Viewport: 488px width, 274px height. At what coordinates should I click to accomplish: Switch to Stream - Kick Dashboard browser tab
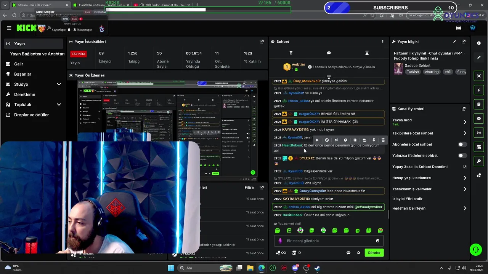pos(40,5)
